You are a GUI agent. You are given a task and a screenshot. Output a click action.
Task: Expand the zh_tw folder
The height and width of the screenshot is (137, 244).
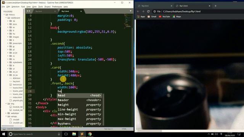click(x=8, y=75)
